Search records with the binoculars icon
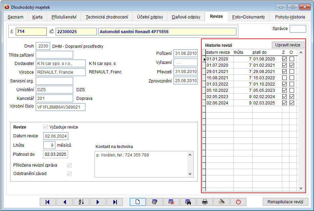 pyautogui.click(x=188, y=202)
